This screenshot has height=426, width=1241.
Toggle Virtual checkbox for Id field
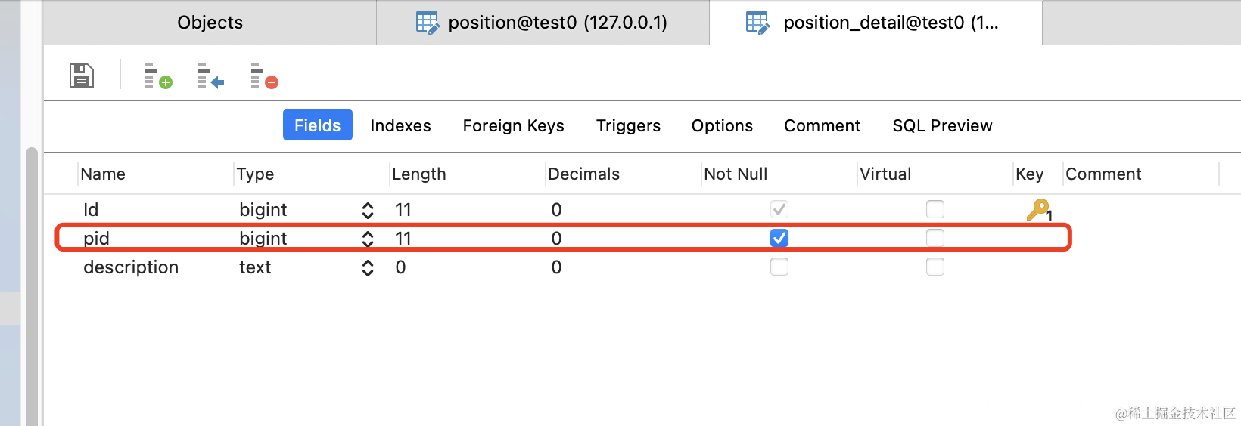click(935, 209)
